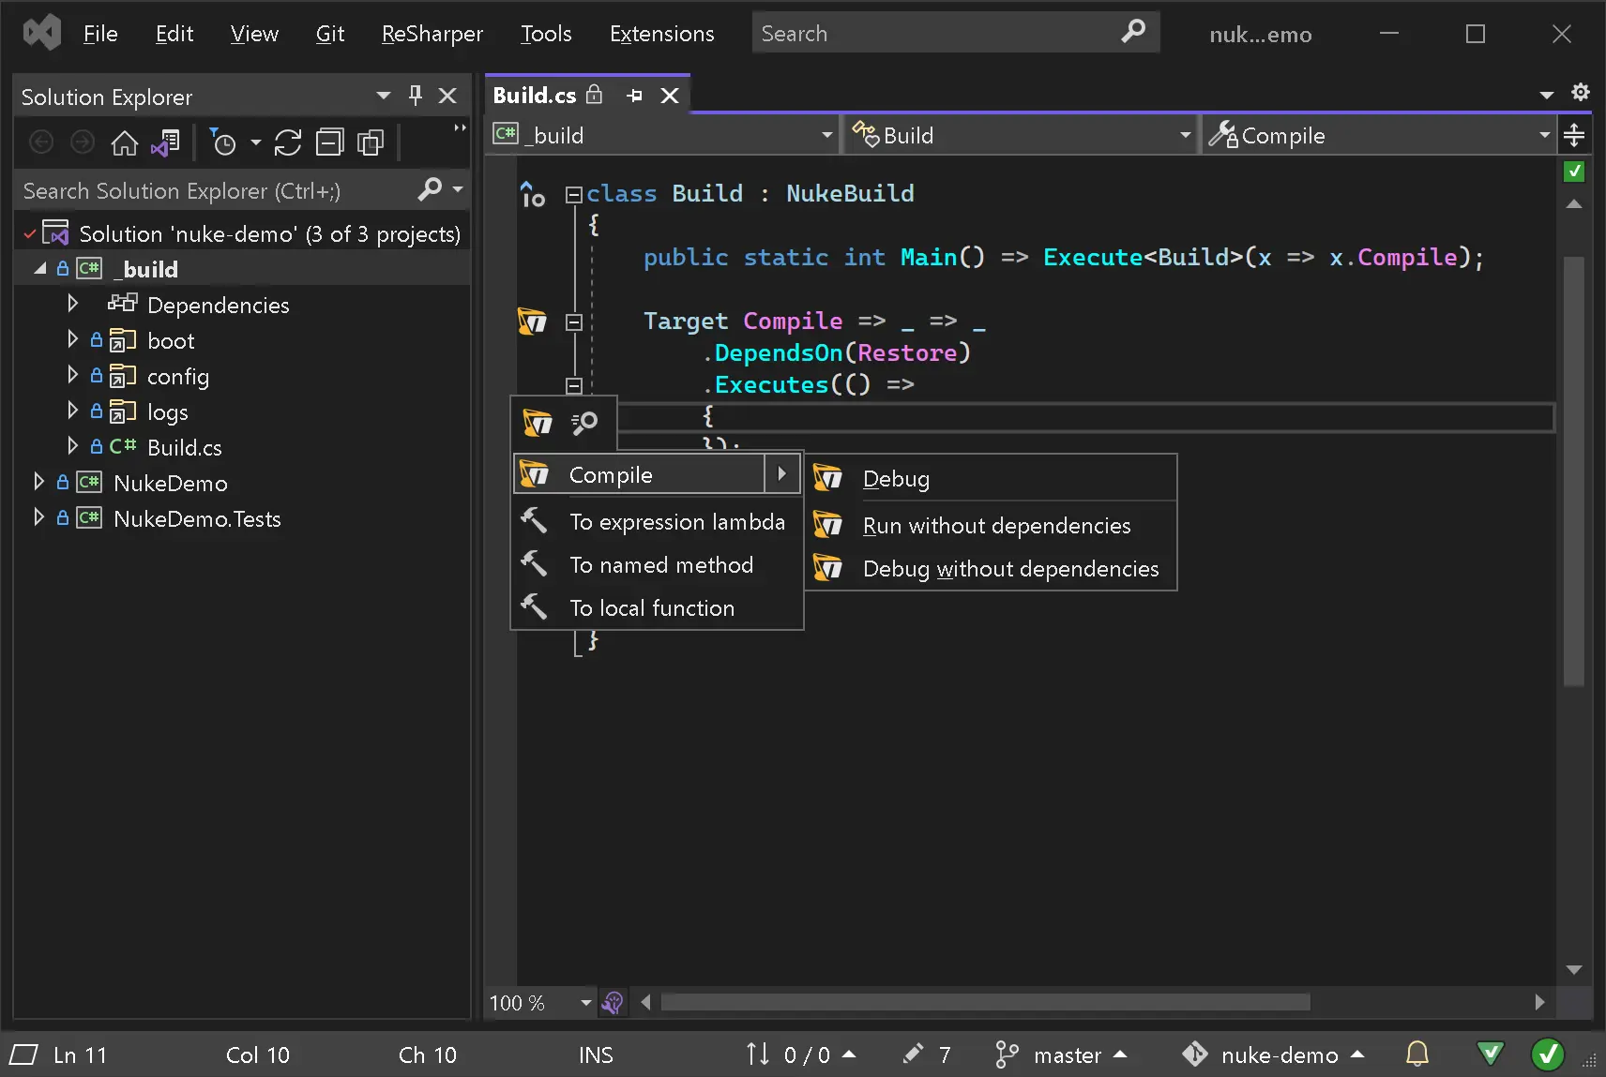The image size is (1606, 1077).
Task: Click the vertical editor scrollbar thumb
Action: pyautogui.click(x=1574, y=471)
